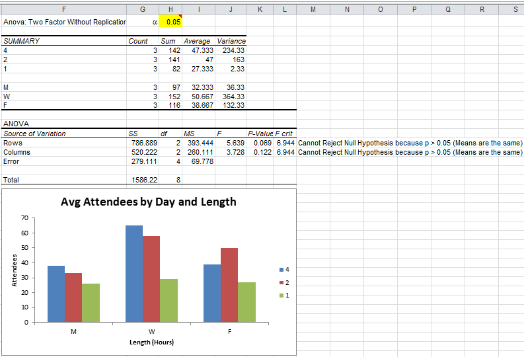
Task: Select the SUMMARY header cell
Action: click(22, 41)
